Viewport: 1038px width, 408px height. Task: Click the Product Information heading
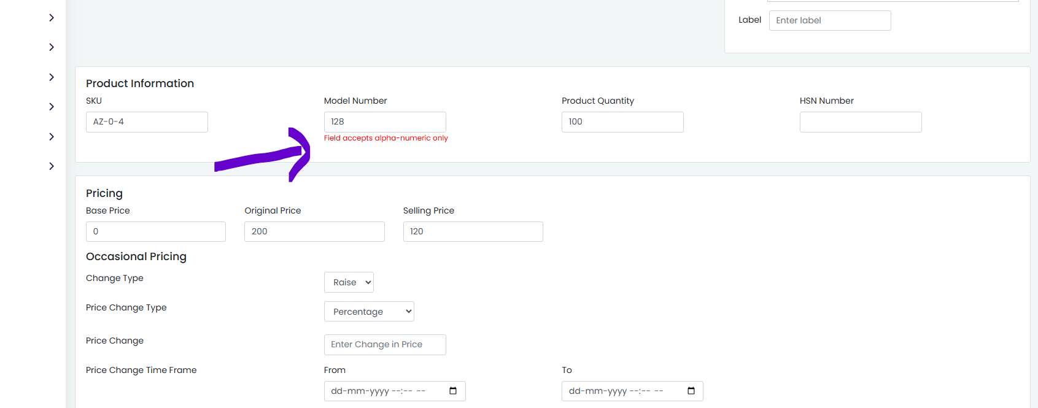point(140,83)
